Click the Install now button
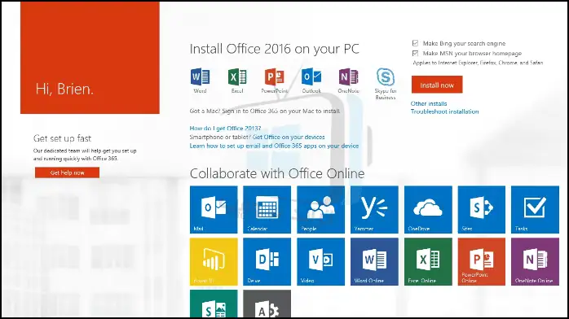Image resolution: width=569 pixels, height=319 pixels. 437,85
